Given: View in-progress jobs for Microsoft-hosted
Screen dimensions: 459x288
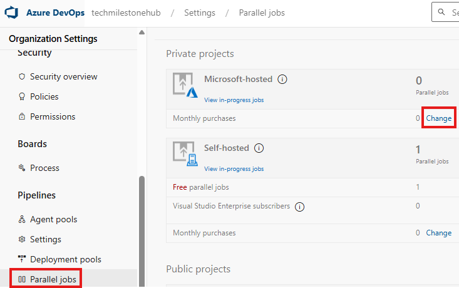Looking at the screenshot, I should (234, 100).
